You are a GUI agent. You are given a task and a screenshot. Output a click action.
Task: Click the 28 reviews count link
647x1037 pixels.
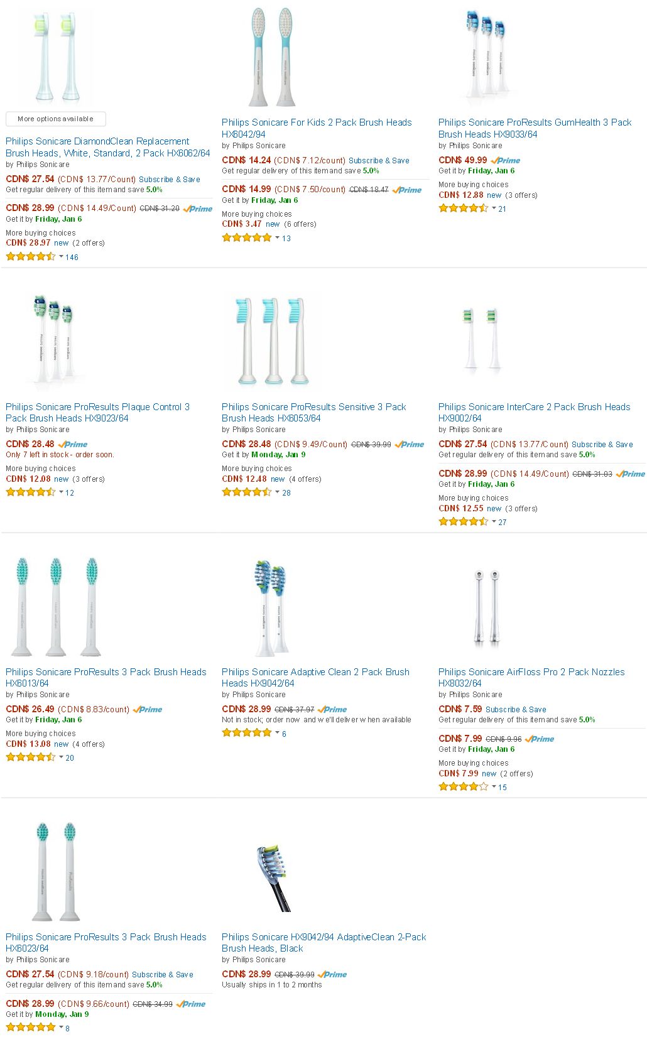(286, 493)
